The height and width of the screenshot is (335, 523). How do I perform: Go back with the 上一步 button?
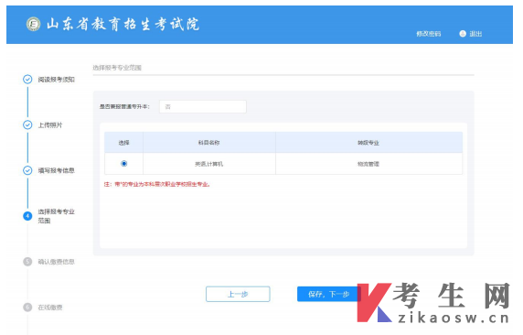coord(238,294)
